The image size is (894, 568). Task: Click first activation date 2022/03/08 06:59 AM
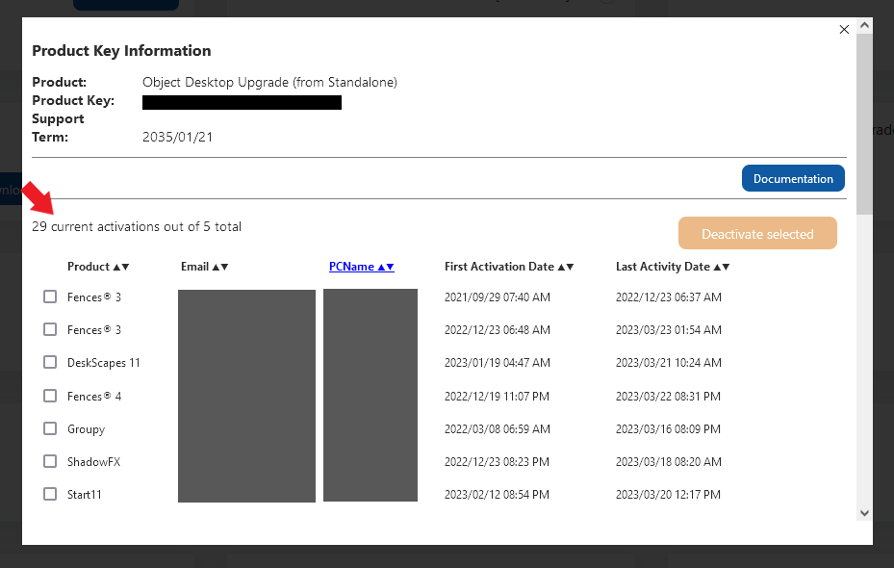(x=498, y=428)
